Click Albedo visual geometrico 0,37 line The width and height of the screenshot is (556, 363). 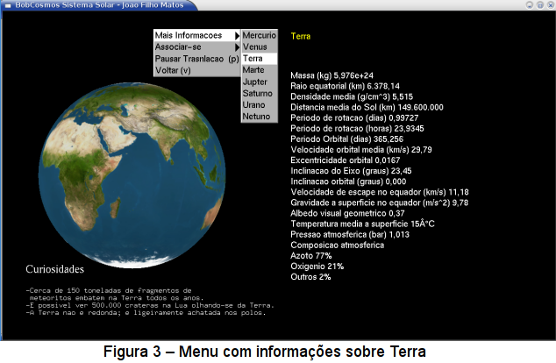pos(347,214)
